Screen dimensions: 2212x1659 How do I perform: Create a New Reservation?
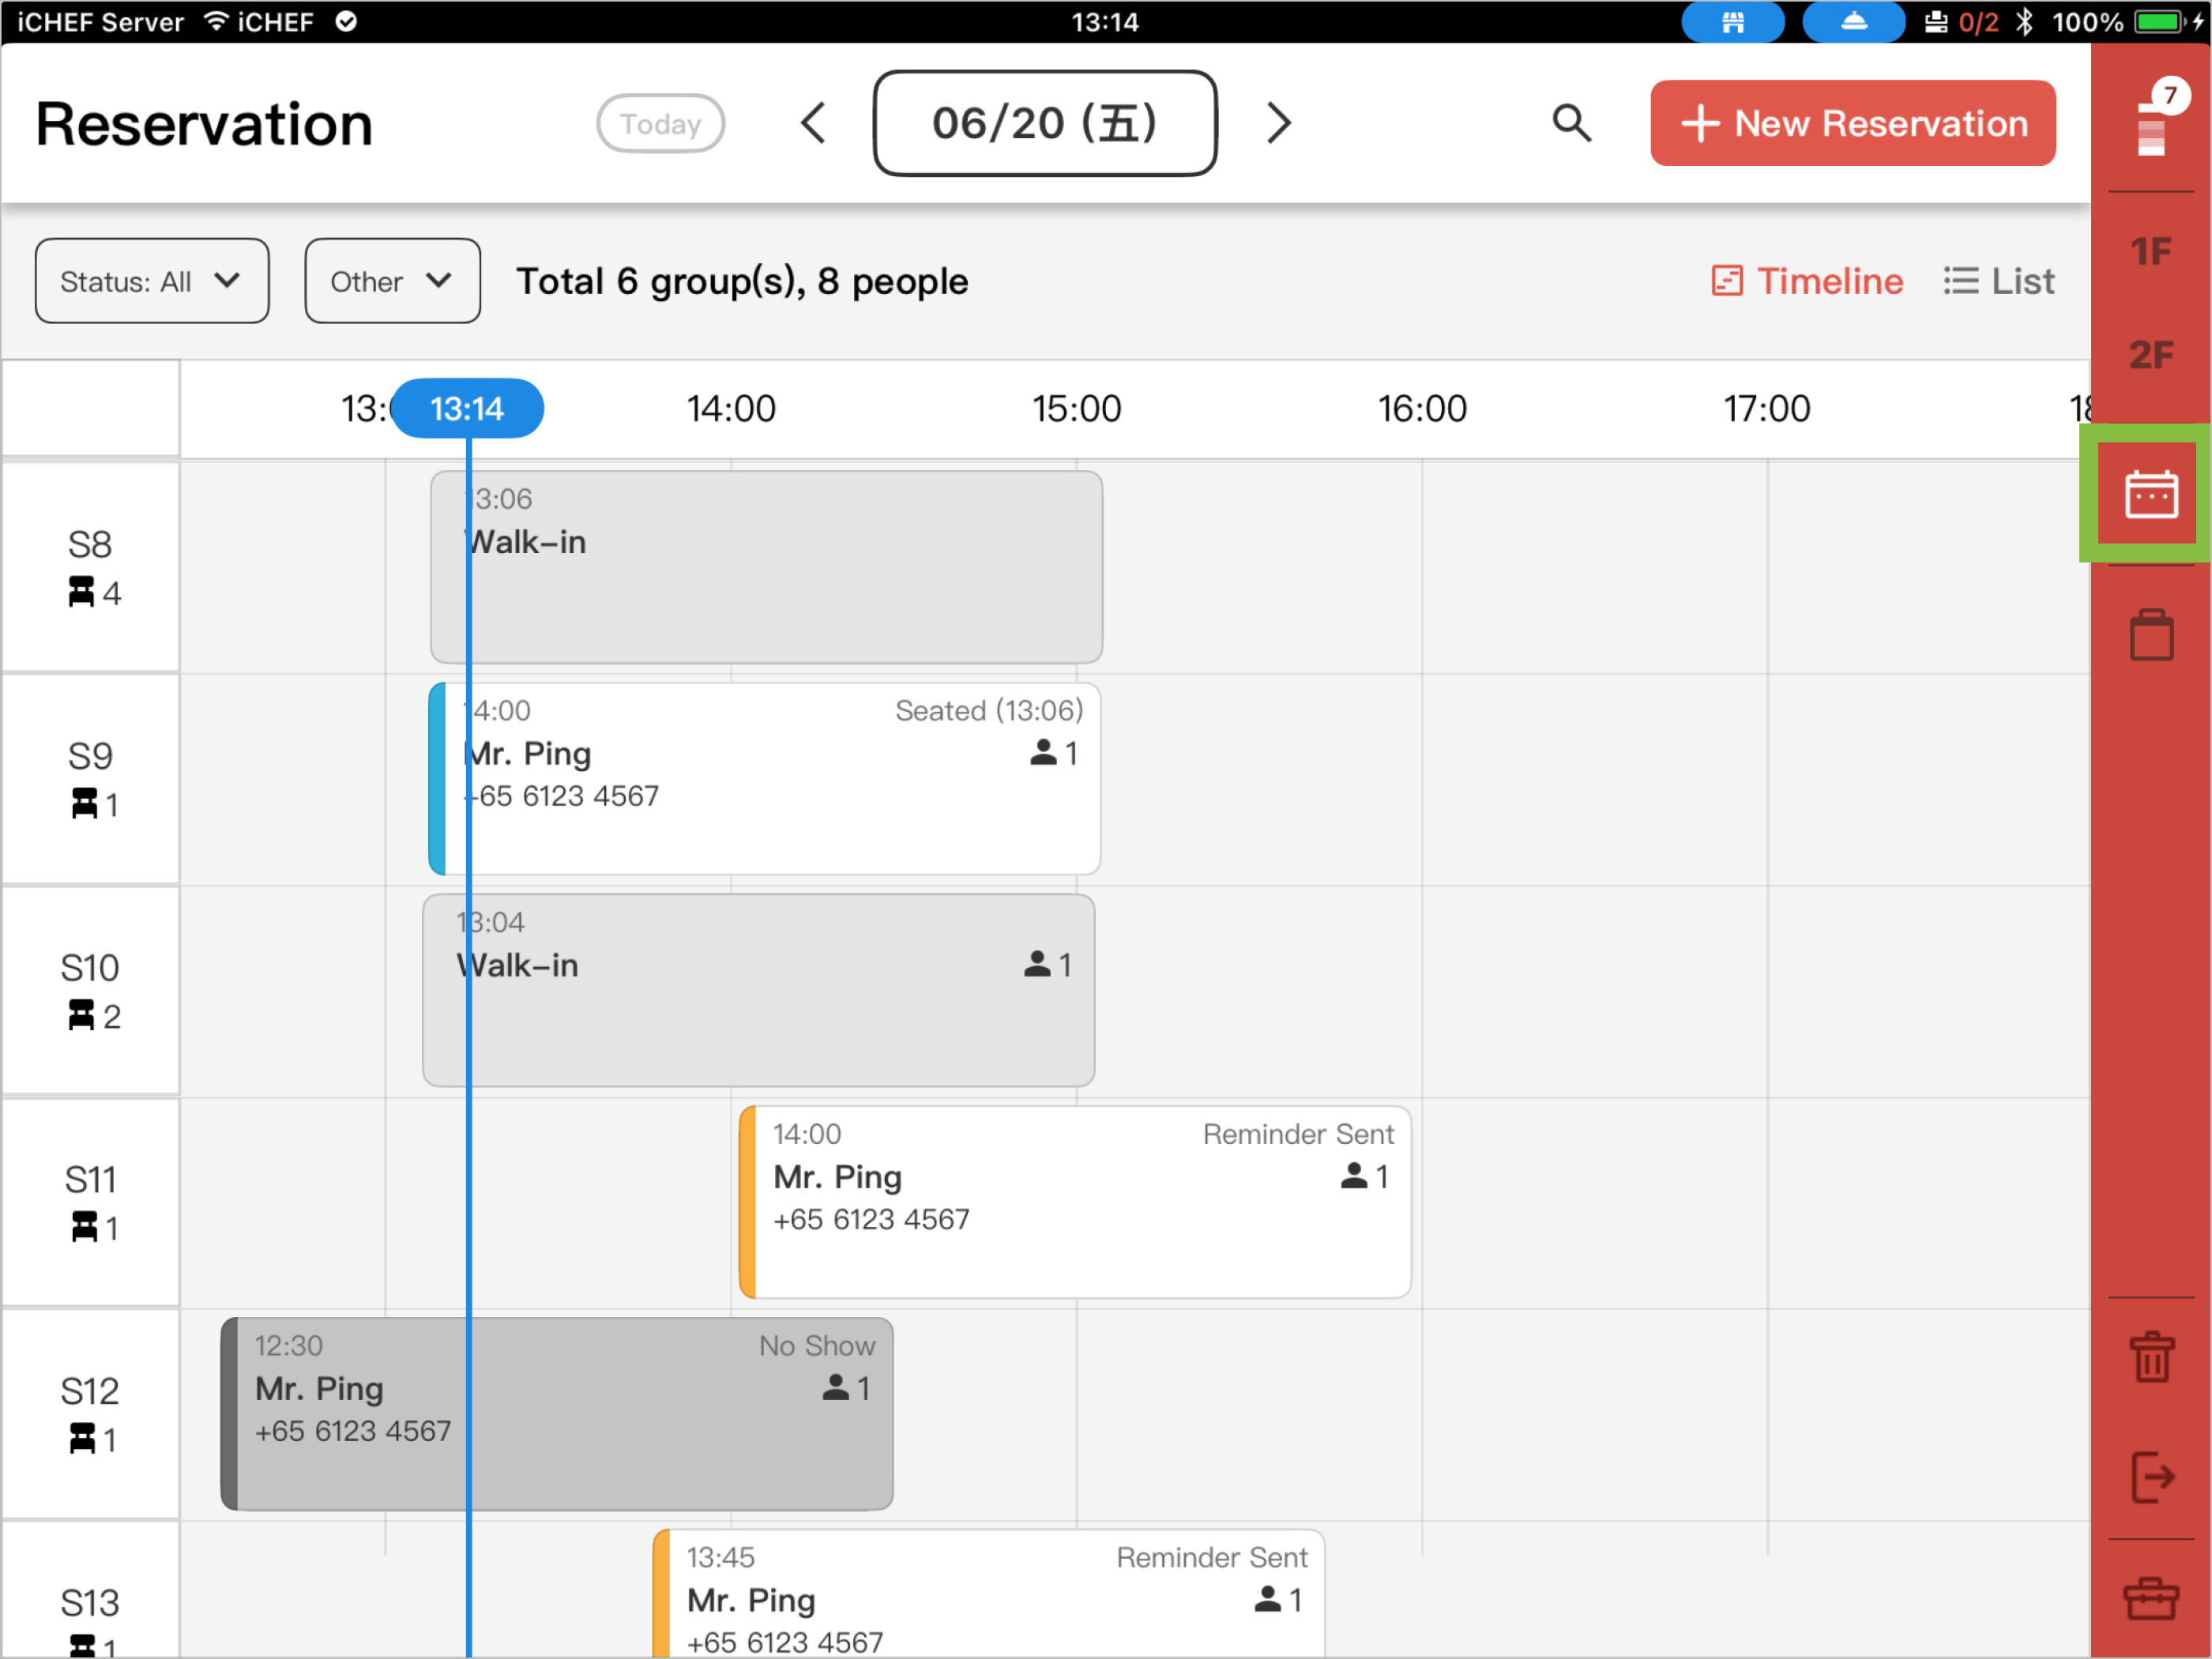pyautogui.click(x=1852, y=123)
